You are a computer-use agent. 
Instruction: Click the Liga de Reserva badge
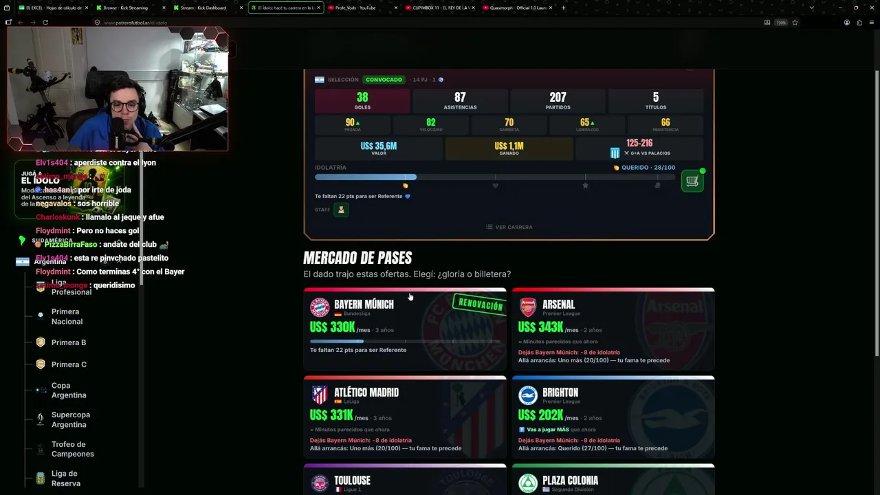[41, 478]
